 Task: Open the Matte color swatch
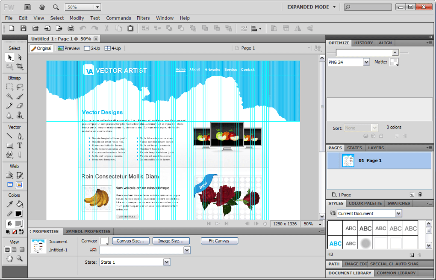click(393, 61)
